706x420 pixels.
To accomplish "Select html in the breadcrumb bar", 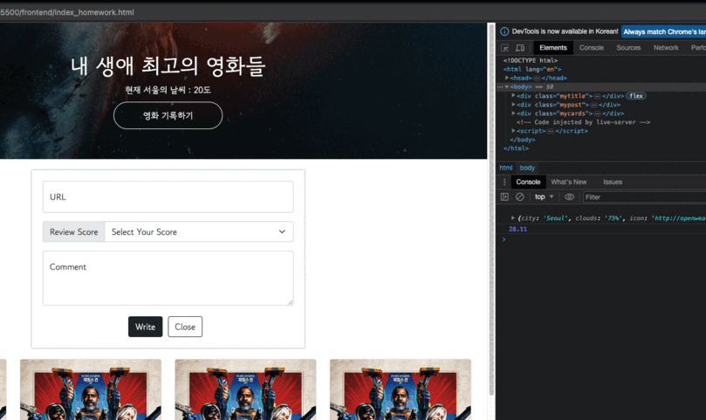I will (x=505, y=168).
